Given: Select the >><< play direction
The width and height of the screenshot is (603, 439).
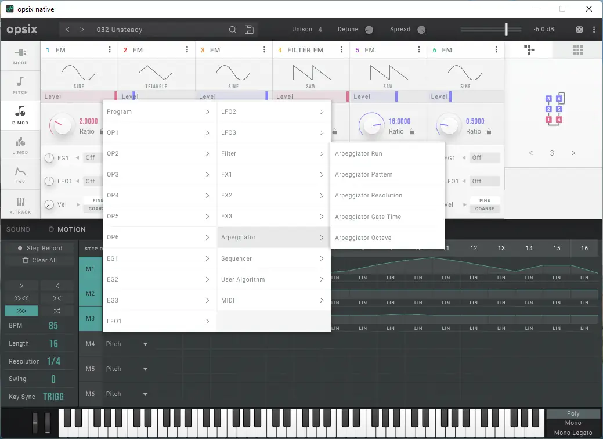Looking at the screenshot, I should [x=21, y=298].
